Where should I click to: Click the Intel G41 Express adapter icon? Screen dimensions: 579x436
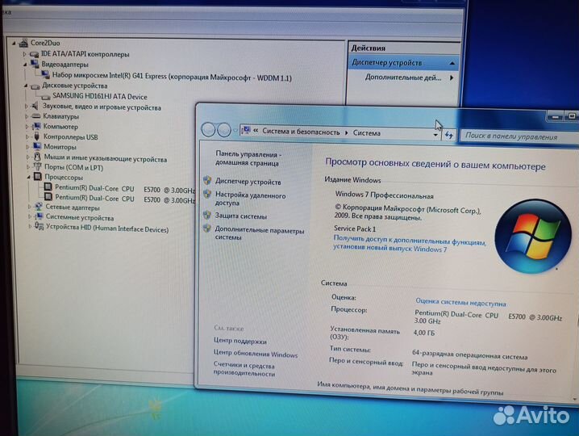pyautogui.click(x=46, y=75)
